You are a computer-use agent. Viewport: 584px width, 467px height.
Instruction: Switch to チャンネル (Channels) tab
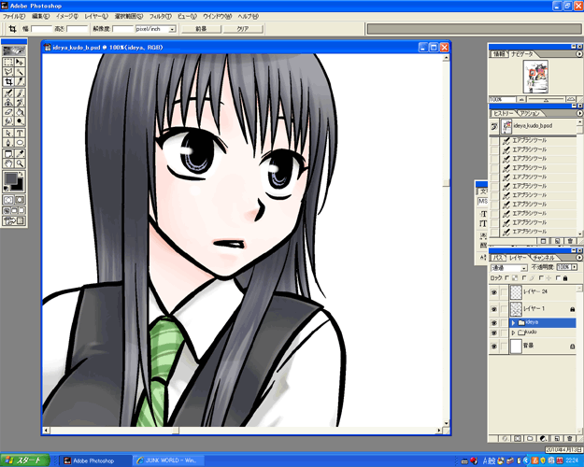[544, 258]
